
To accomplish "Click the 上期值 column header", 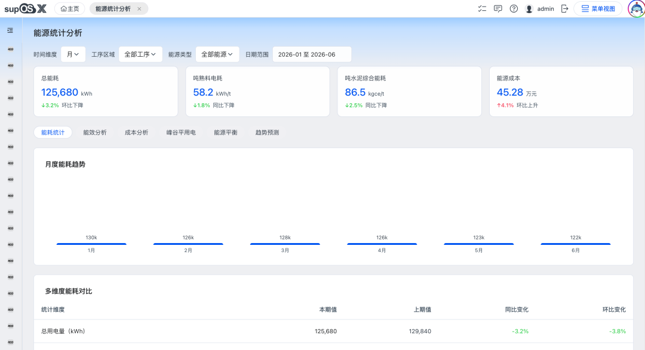I will pyautogui.click(x=422, y=310).
